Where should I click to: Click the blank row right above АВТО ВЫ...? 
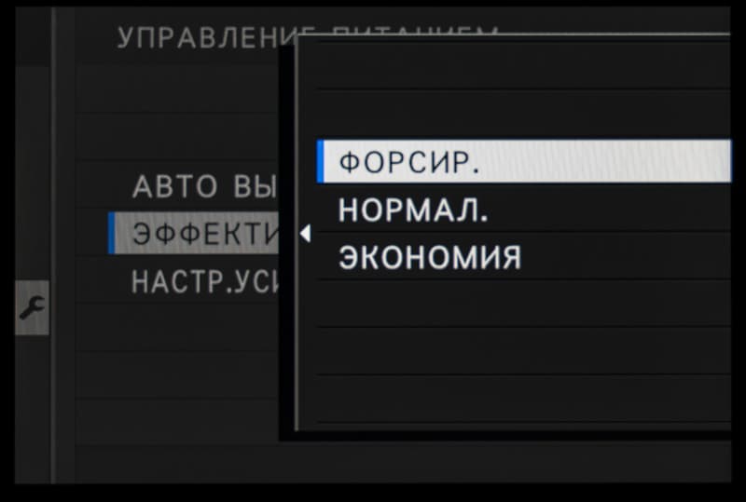tap(177, 138)
